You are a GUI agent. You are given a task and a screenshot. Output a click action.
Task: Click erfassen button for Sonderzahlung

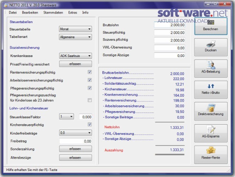point(75,149)
